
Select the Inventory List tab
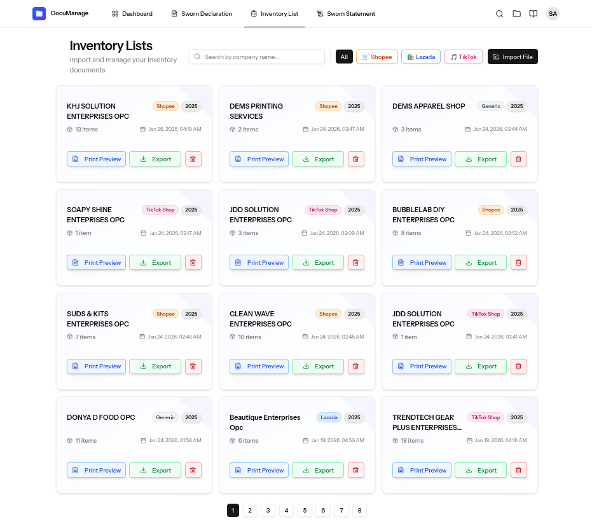275,14
